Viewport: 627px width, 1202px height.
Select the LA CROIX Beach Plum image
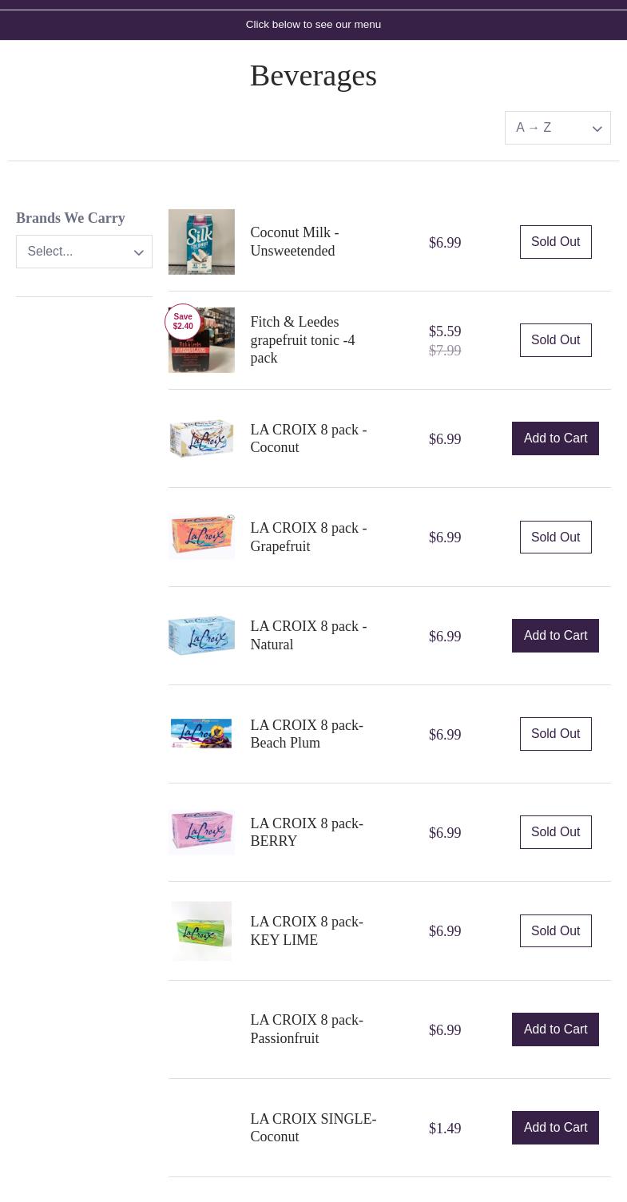(x=201, y=734)
